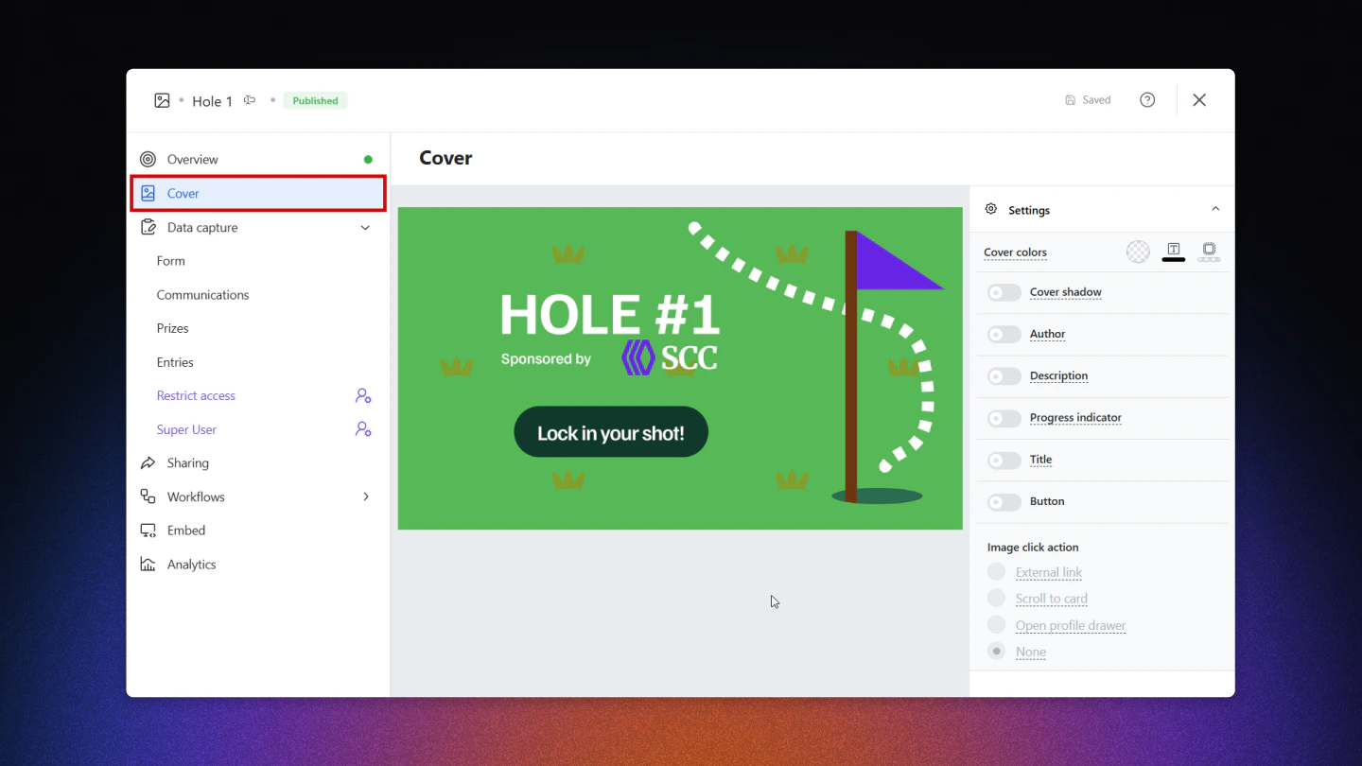
Task: Pick the cover border color swatch
Action: point(1209,252)
